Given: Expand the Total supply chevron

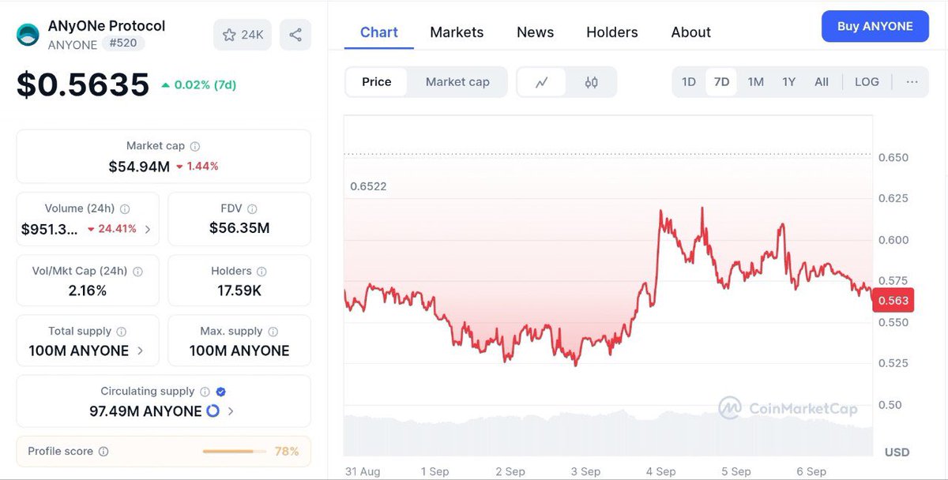Looking at the screenshot, I should click(x=141, y=351).
